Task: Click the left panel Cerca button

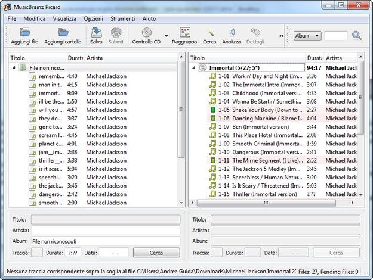Action: tap(156, 253)
